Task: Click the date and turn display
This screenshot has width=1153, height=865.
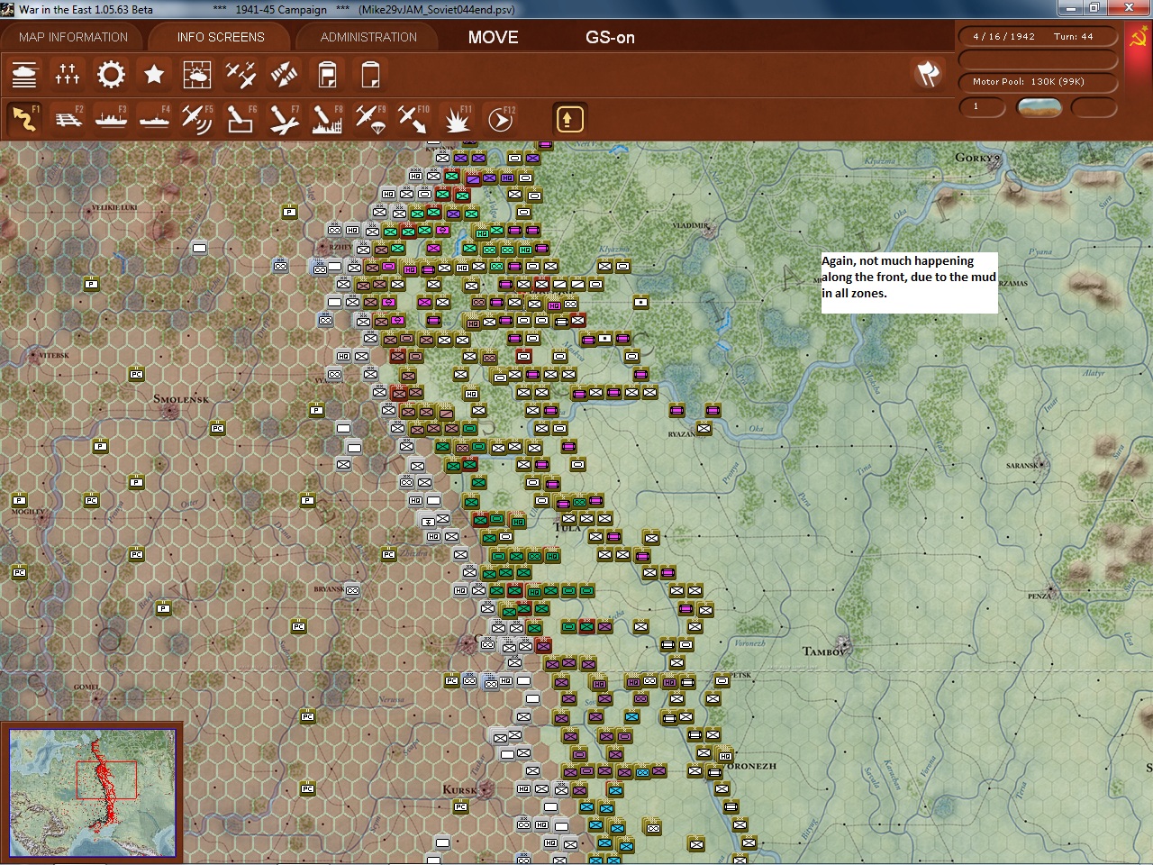Action: 1038,37
